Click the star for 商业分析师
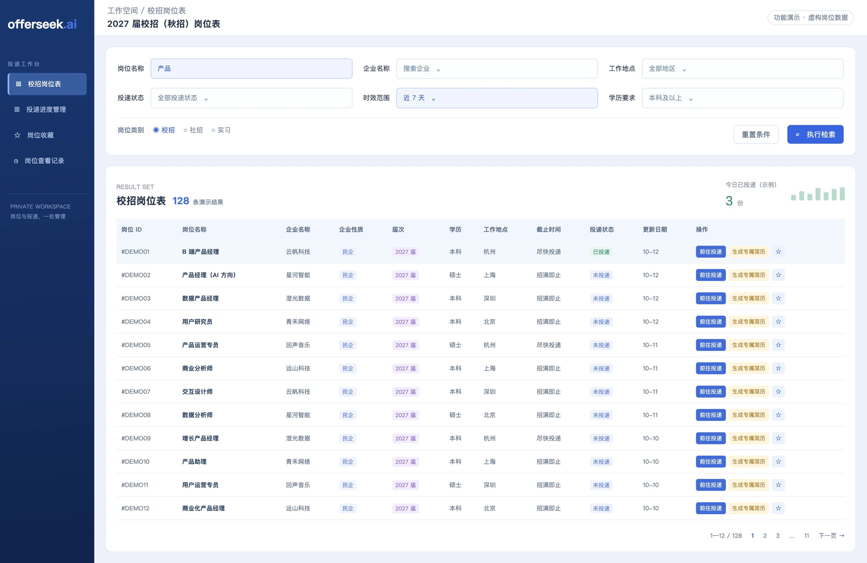 click(x=778, y=368)
